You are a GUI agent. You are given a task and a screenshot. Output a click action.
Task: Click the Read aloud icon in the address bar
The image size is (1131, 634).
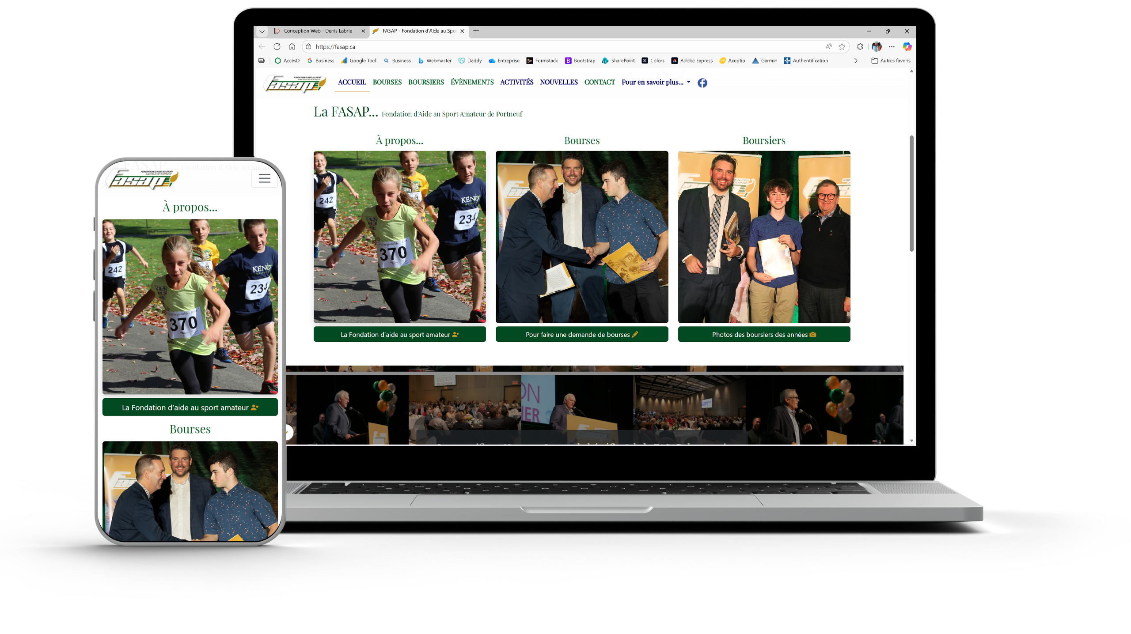point(828,46)
